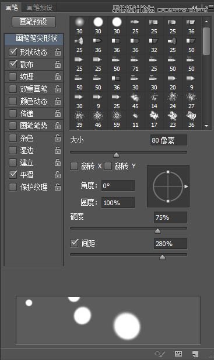Screen dimensions: 214x360
Task: Click brush list scroll down arrow
Action: click(206, 126)
